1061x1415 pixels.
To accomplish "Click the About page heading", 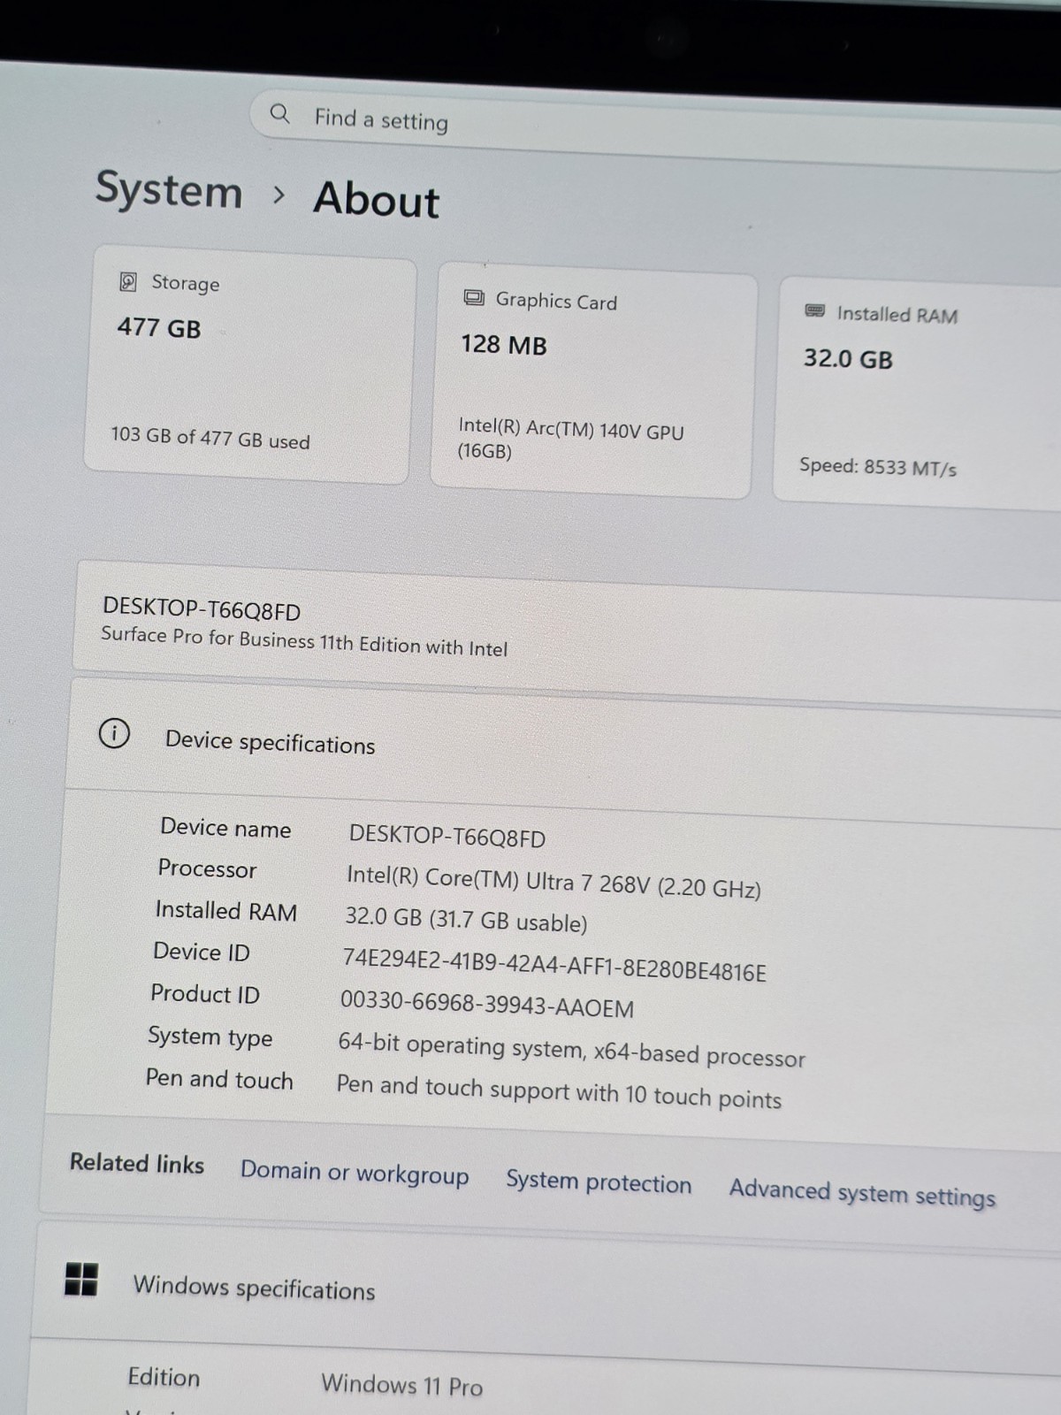I will coord(376,199).
